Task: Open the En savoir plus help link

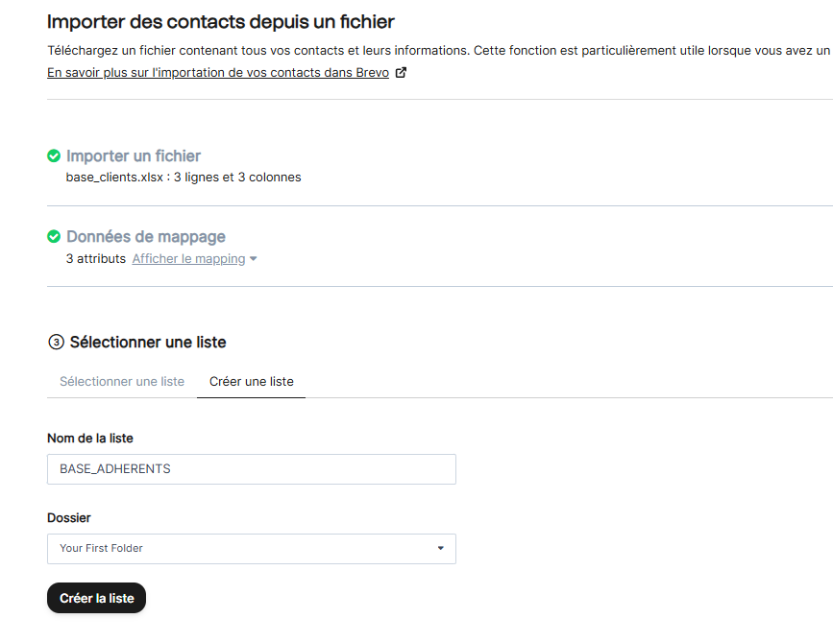Action: [218, 73]
